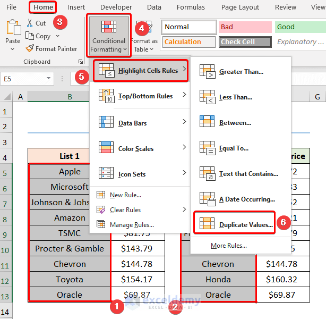Screen dimensions: 326x319
Task: Select the Honda cell
Action: pos(218,279)
